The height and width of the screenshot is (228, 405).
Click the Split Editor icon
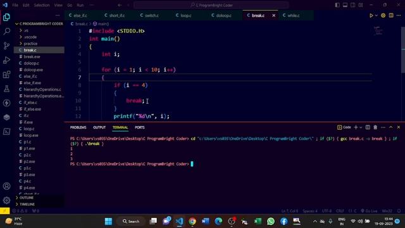tap(391, 15)
